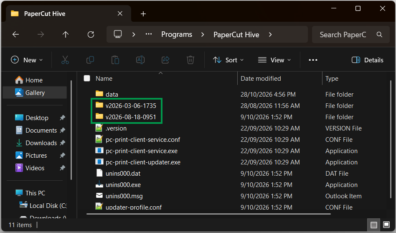The image size is (396, 233).
Task: Navigate to Programs breadcrumb
Action: [x=177, y=34]
